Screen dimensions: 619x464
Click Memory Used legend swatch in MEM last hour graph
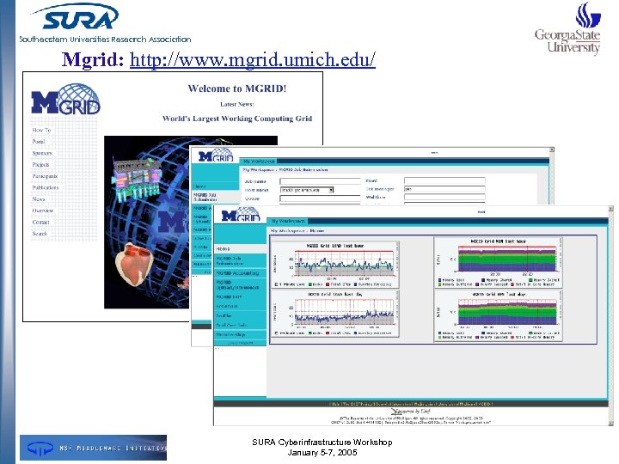(440, 280)
